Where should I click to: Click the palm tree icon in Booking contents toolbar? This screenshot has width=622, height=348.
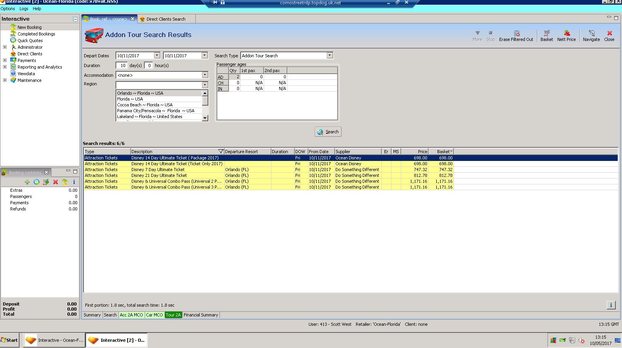click(65, 182)
